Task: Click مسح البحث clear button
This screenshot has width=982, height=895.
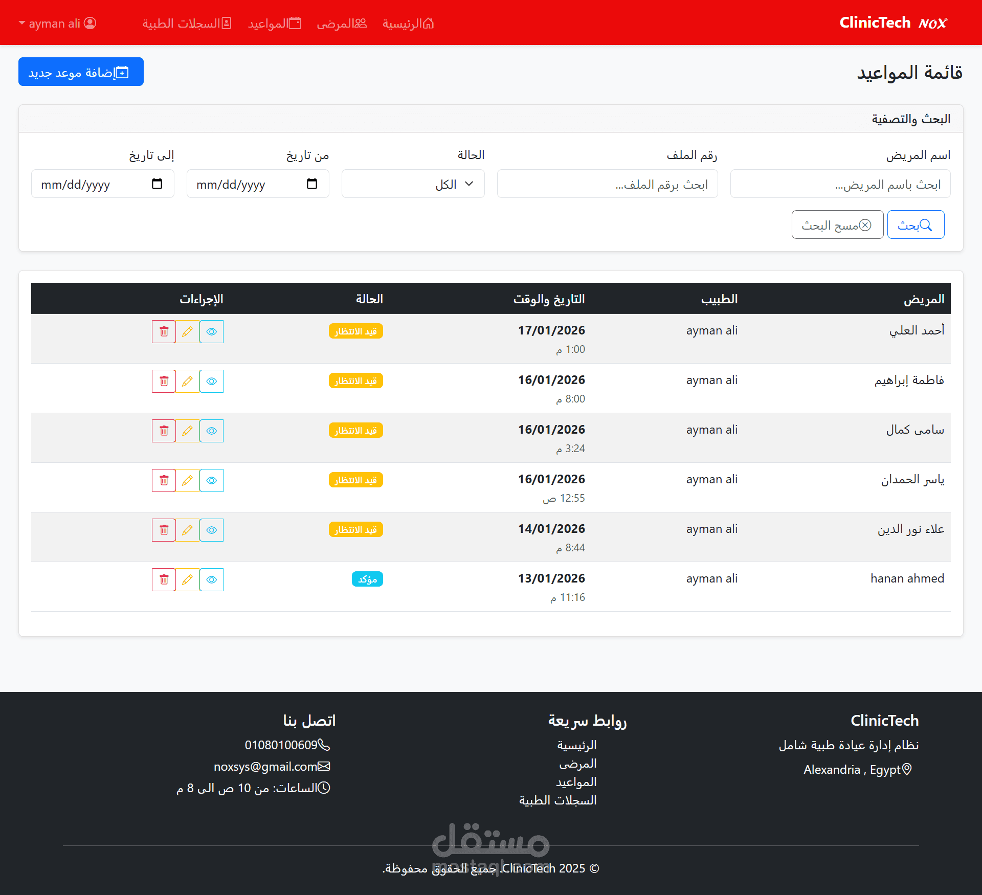Action: coord(837,225)
